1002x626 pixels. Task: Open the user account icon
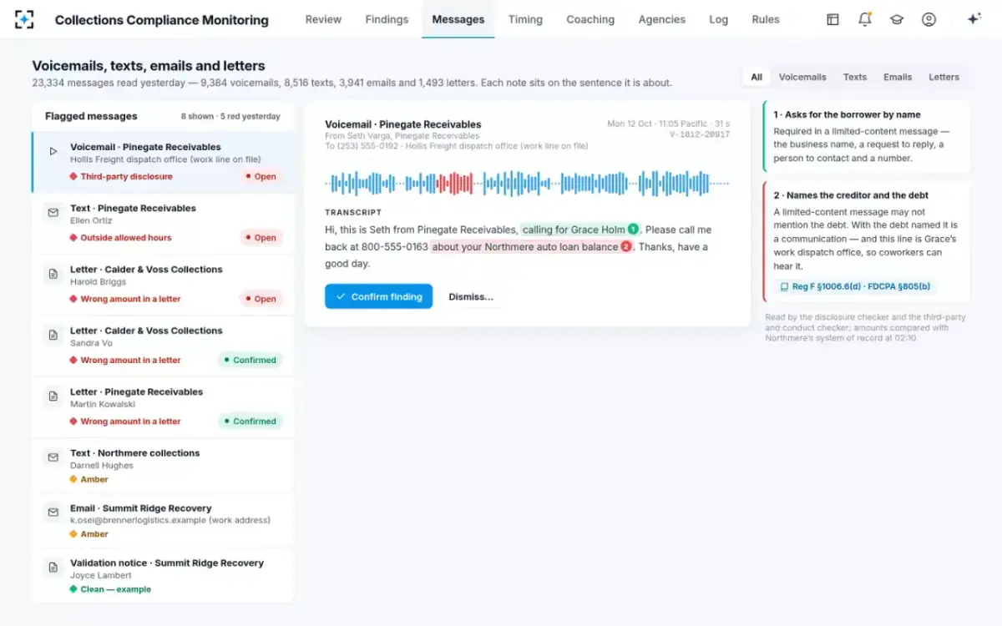(x=929, y=19)
